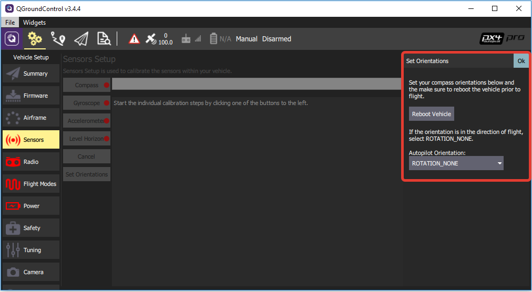
Task: Open the Safety setup page
Action: [31, 228]
